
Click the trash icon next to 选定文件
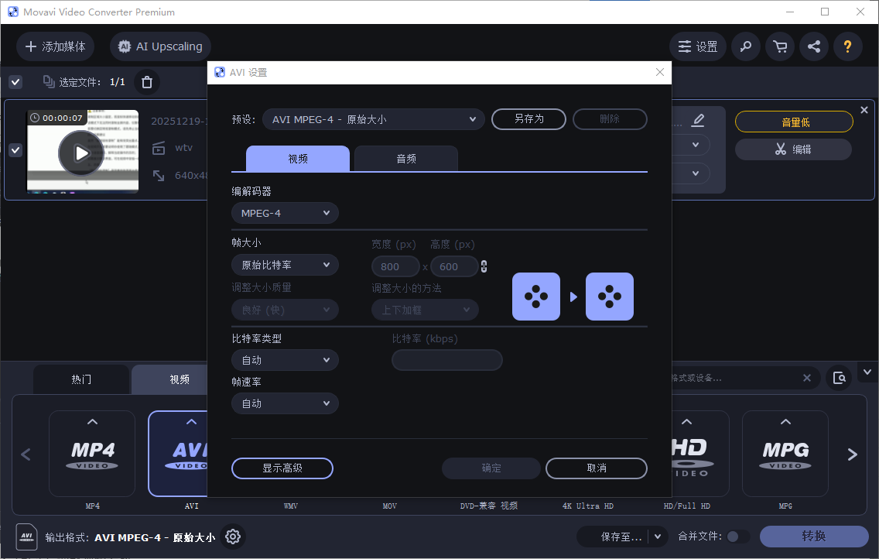[x=146, y=81]
